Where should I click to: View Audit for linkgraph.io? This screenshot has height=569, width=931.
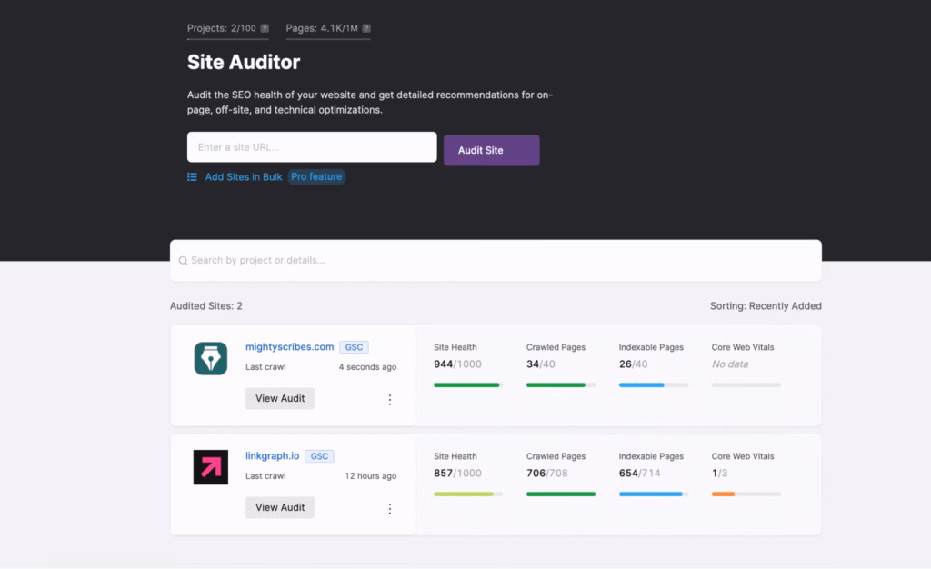(x=279, y=507)
